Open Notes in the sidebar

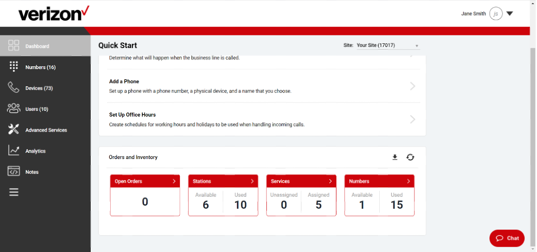(x=45, y=172)
